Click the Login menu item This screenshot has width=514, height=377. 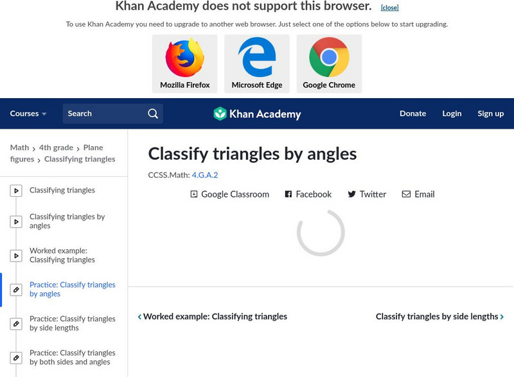click(x=452, y=113)
